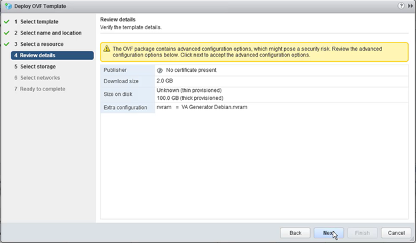Image resolution: width=416 pixels, height=243 pixels.
Task: Click the disabled Finish button
Action: 363,233
